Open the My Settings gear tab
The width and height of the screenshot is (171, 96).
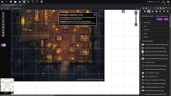pos(168,11)
